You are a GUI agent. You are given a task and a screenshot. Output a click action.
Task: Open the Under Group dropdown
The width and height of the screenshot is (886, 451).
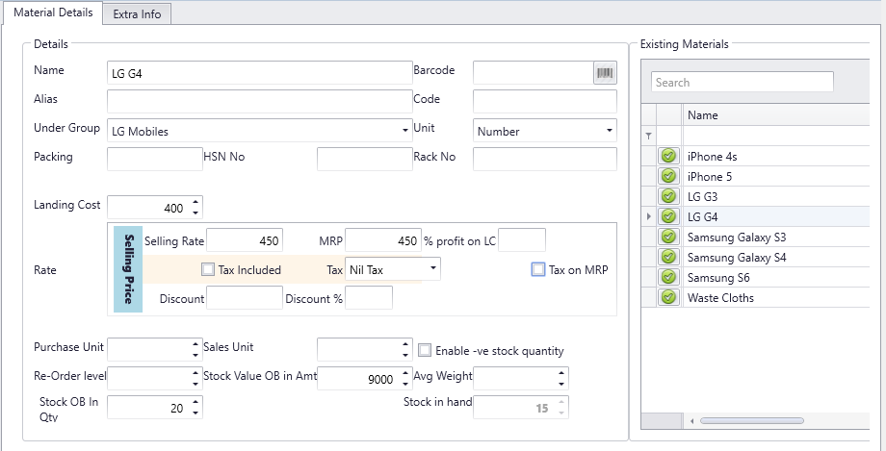(x=405, y=131)
